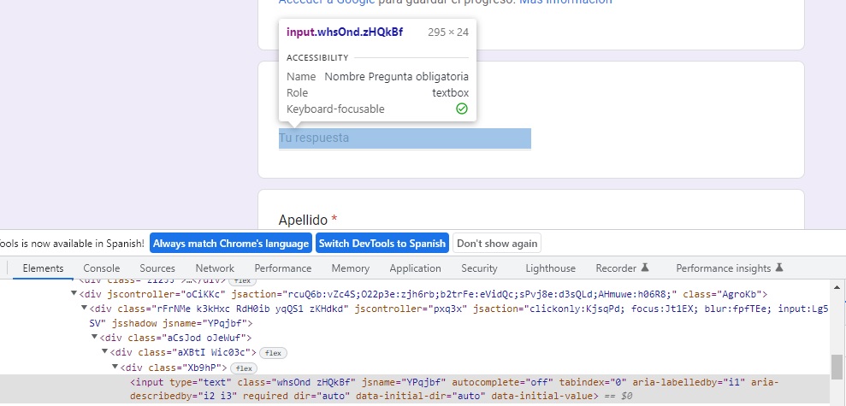Toggle the flex badge on the aXBtI Wic03c div
Screen dimensions: 846x406
coord(273,352)
